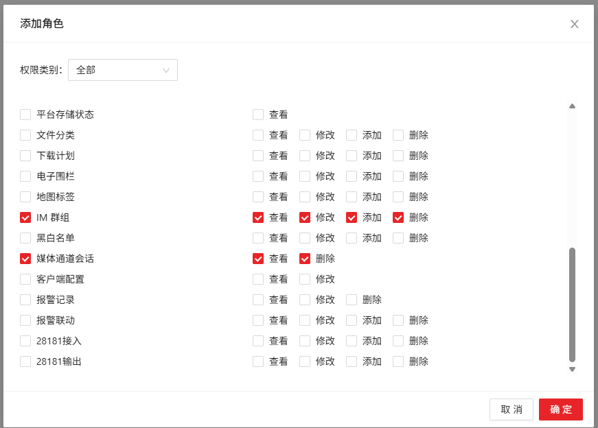Click scrollbar down arrow in permission list
Screen dimensions: 598x428
pos(572,370)
